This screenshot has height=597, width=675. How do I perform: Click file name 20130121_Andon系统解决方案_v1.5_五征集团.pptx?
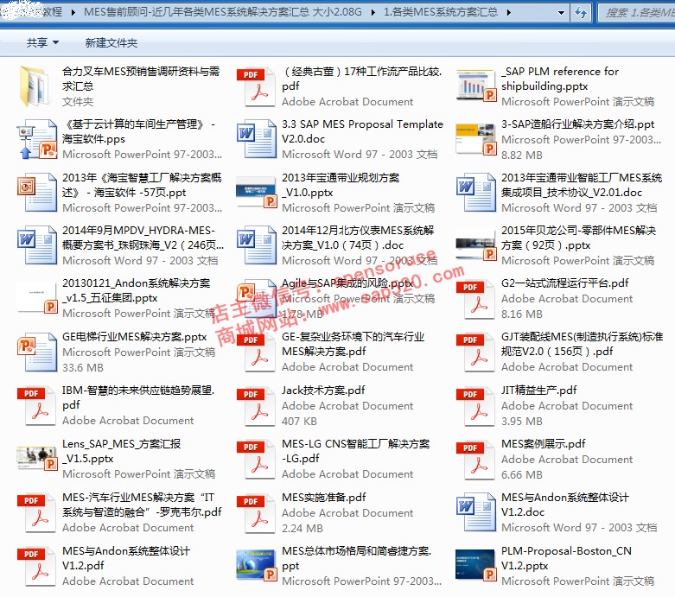pyautogui.click(x=137, y=290)
